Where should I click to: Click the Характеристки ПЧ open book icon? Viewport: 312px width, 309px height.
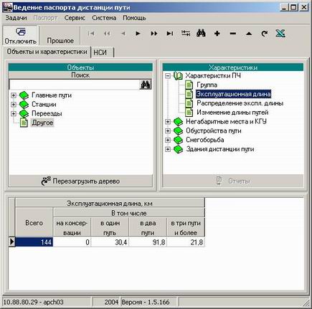tap(178, 76)
